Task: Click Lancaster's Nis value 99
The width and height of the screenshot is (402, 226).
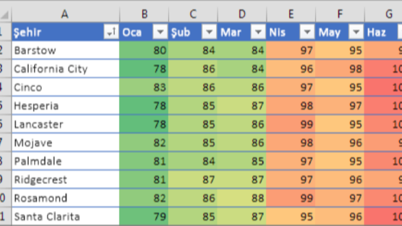Action: coord(291,124)
